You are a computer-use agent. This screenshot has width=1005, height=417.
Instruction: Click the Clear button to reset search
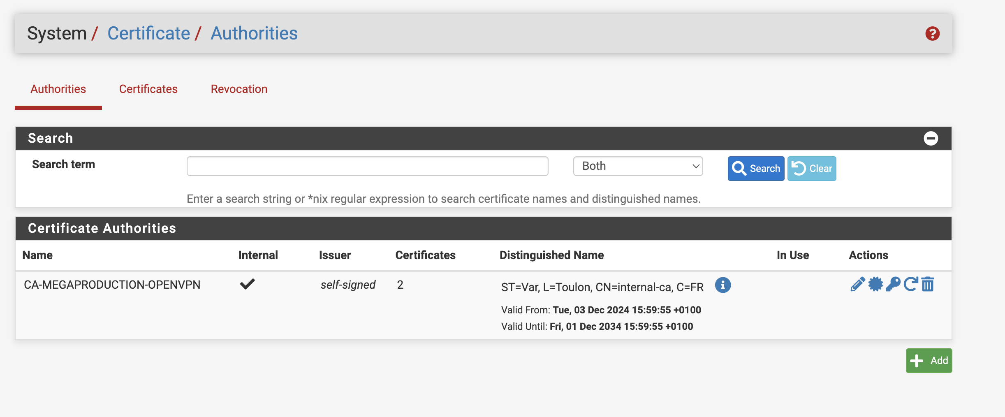[811, 169]
